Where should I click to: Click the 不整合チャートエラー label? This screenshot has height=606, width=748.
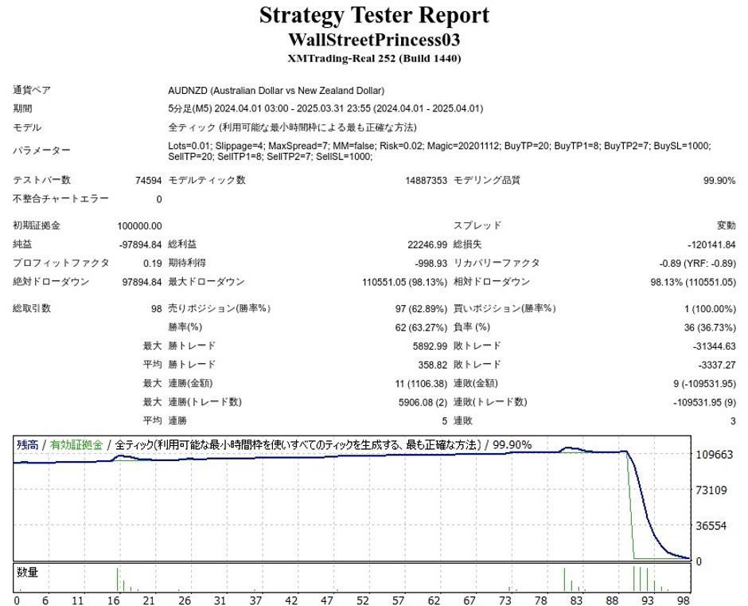point(60,198)
